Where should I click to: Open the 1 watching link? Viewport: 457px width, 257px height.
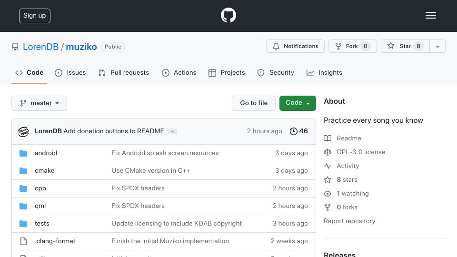pyautogui.click(x=353, y=194)
